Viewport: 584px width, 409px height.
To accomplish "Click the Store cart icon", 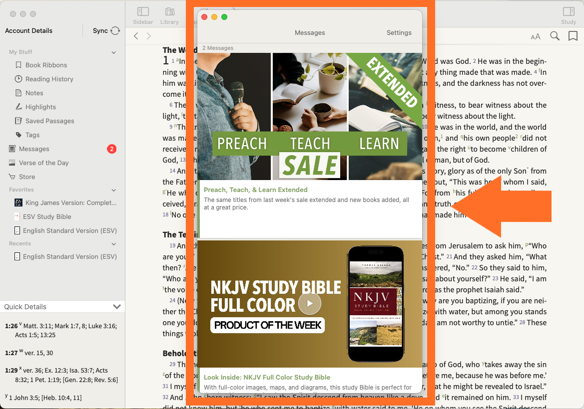I will [x=12, y=177].
